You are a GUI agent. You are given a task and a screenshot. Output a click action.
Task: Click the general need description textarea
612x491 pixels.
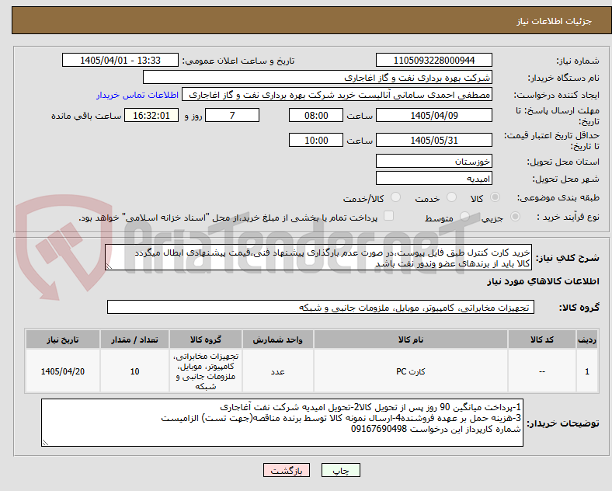(318, 258)
